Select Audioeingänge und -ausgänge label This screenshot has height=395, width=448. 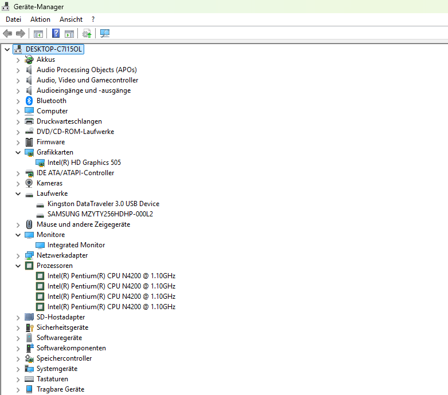click(x=84, y=90)
